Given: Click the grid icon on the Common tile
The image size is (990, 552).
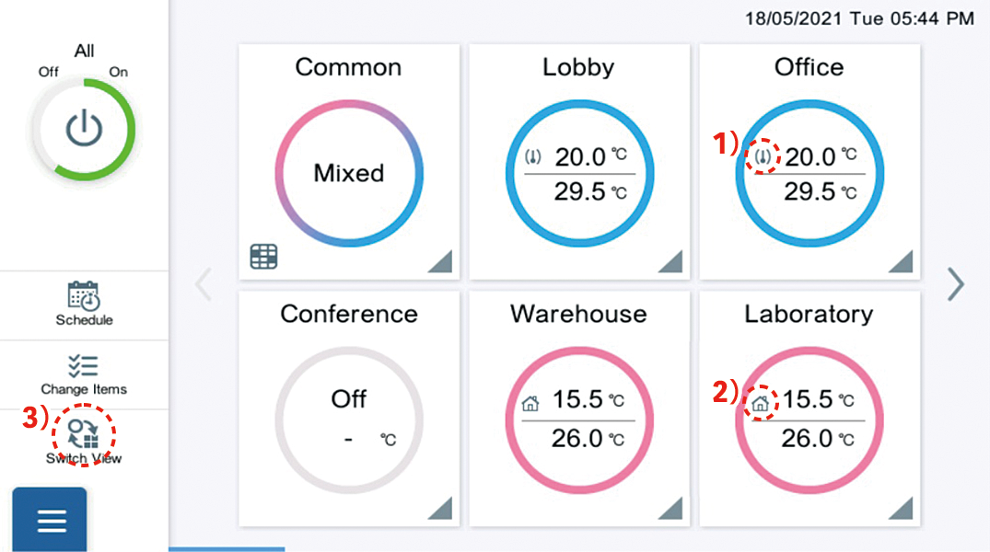Looking at the screenshot, I should 263,256.
